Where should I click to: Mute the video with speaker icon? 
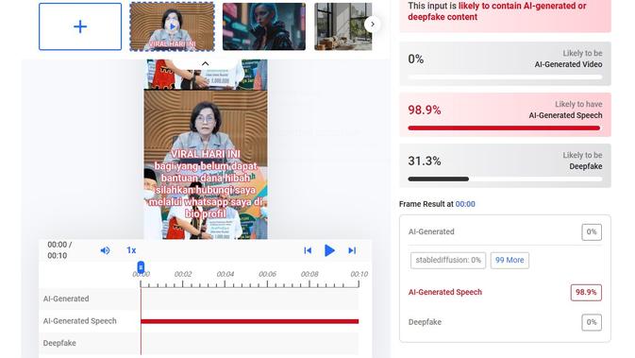(105, 250)
